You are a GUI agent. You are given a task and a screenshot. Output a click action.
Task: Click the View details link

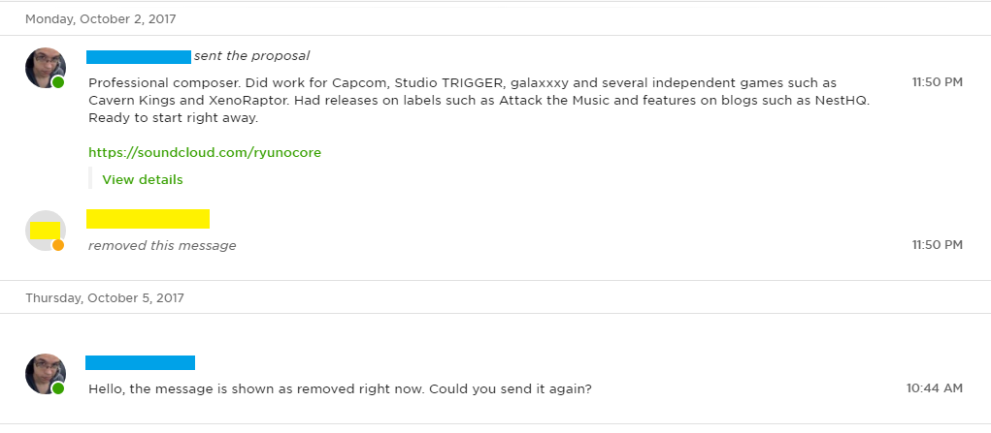pos(142,179)
